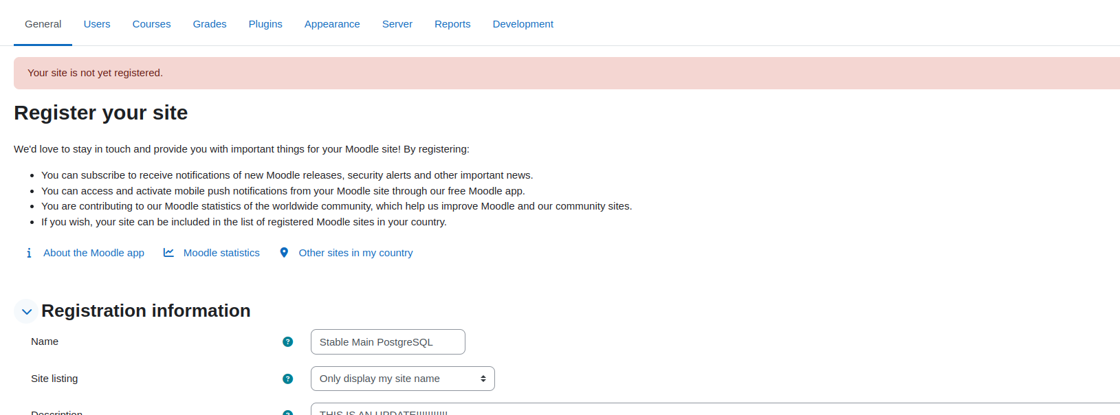Click the bullet about subscribing to notifications

coord(287,175)
